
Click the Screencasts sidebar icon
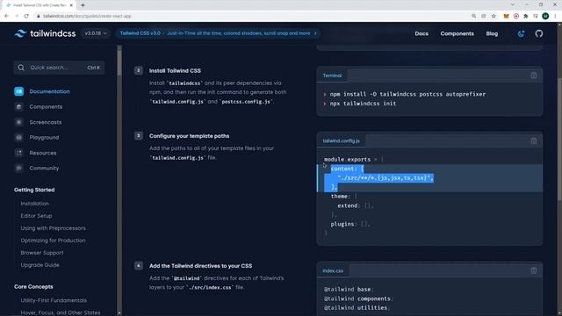[19, 122]
